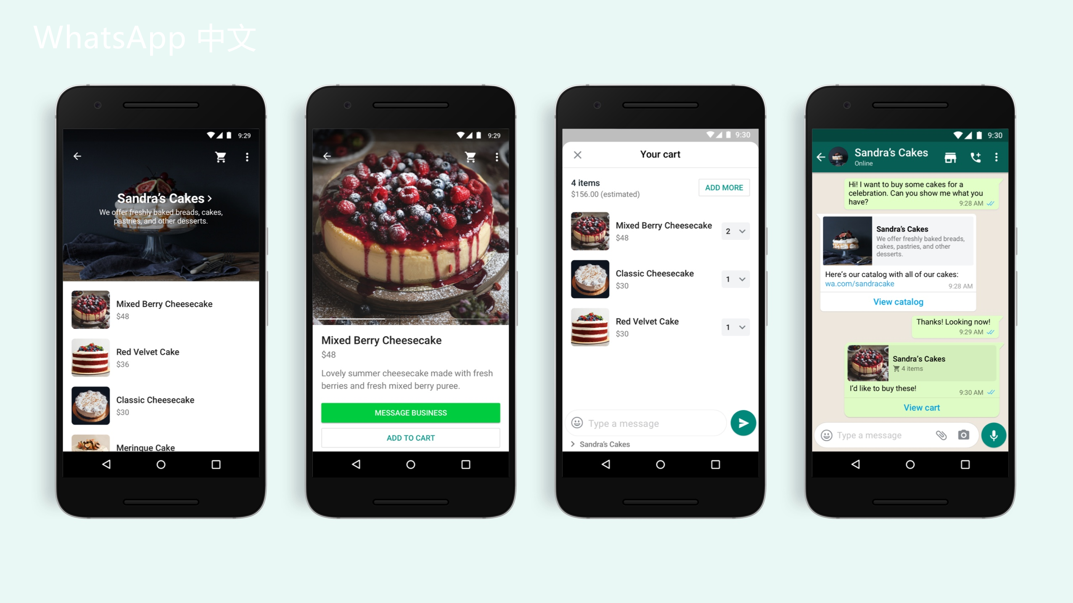The width and height of the screenshot is (1073, 603).
Task: Click View cart link in chat
Action: pos(920,407)
